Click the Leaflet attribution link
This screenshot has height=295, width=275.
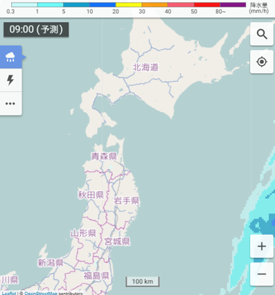click(9, 294)
